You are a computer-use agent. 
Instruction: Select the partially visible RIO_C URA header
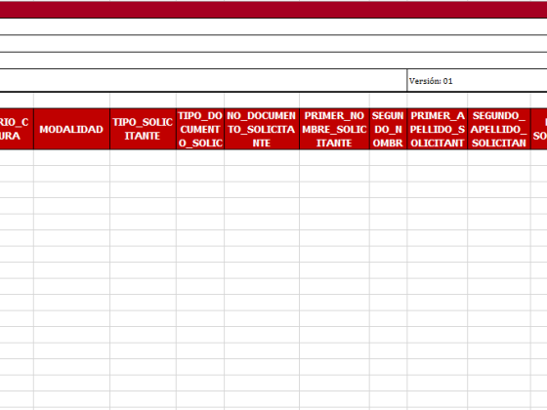(17, 129)
